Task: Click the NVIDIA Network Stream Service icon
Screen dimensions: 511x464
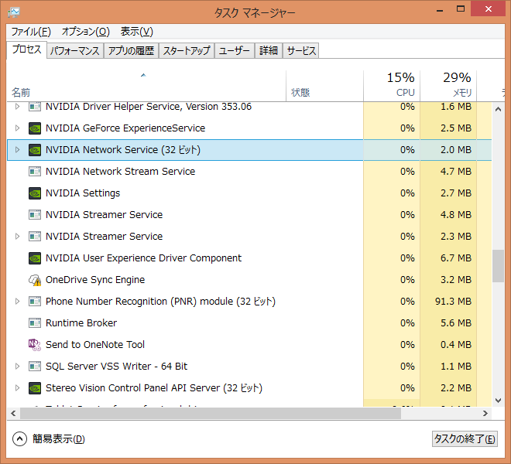Action: 35,172
